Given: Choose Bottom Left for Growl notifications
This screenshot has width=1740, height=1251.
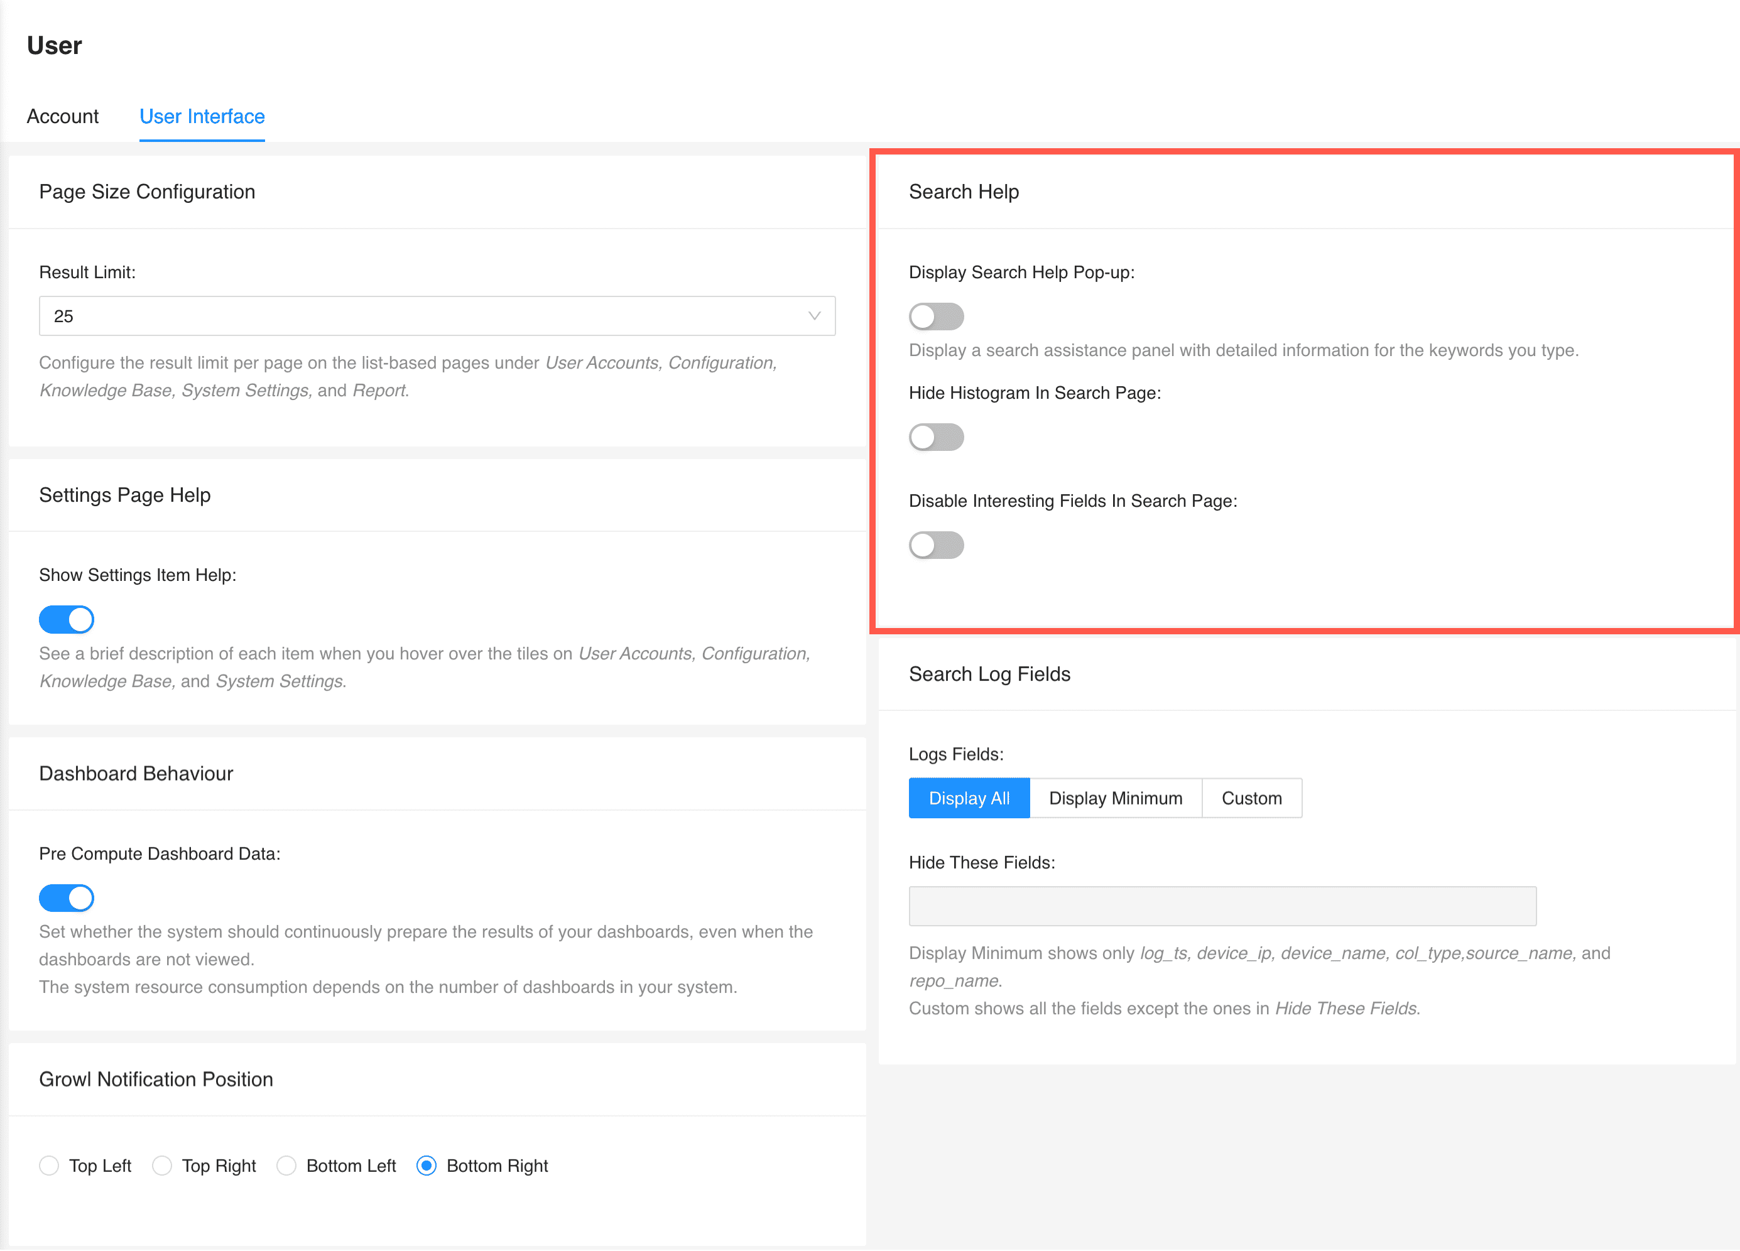Looking at the screenshot, I should click(287, 1165).
